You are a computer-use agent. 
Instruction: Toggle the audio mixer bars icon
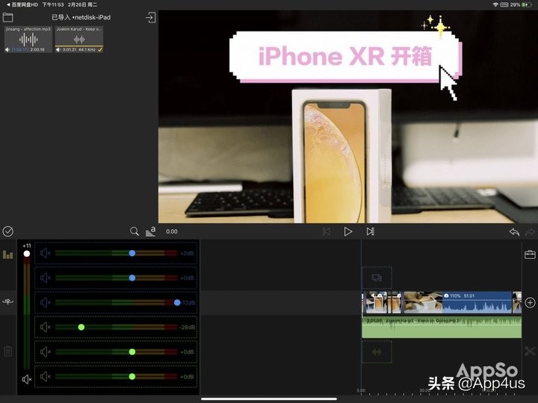point(8,254)
